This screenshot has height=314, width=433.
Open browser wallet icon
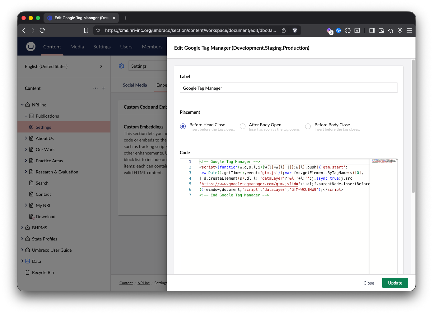(381, 30)
